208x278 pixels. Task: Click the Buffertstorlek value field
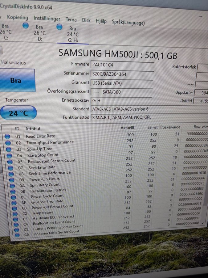pyautogui.click(x=202, y=67)
